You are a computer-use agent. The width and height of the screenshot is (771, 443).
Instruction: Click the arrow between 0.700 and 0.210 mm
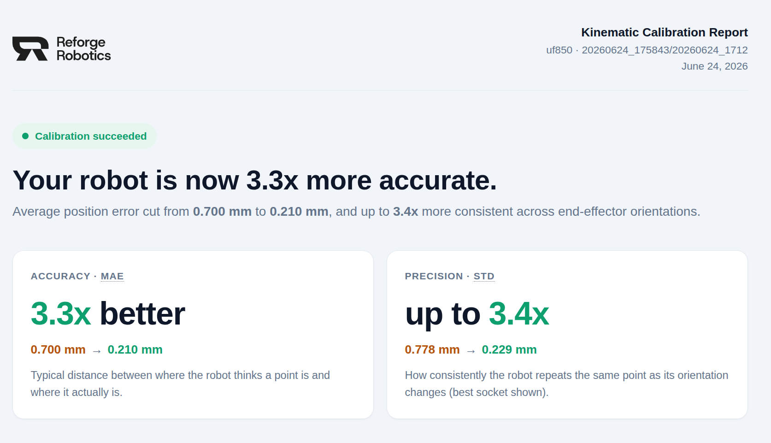click(97, 351)
